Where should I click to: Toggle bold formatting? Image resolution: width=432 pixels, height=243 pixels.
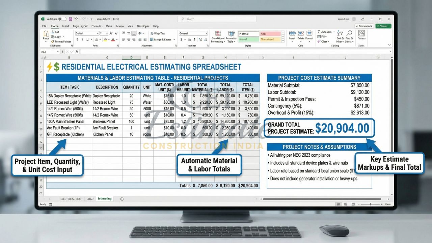click(77, 39)
